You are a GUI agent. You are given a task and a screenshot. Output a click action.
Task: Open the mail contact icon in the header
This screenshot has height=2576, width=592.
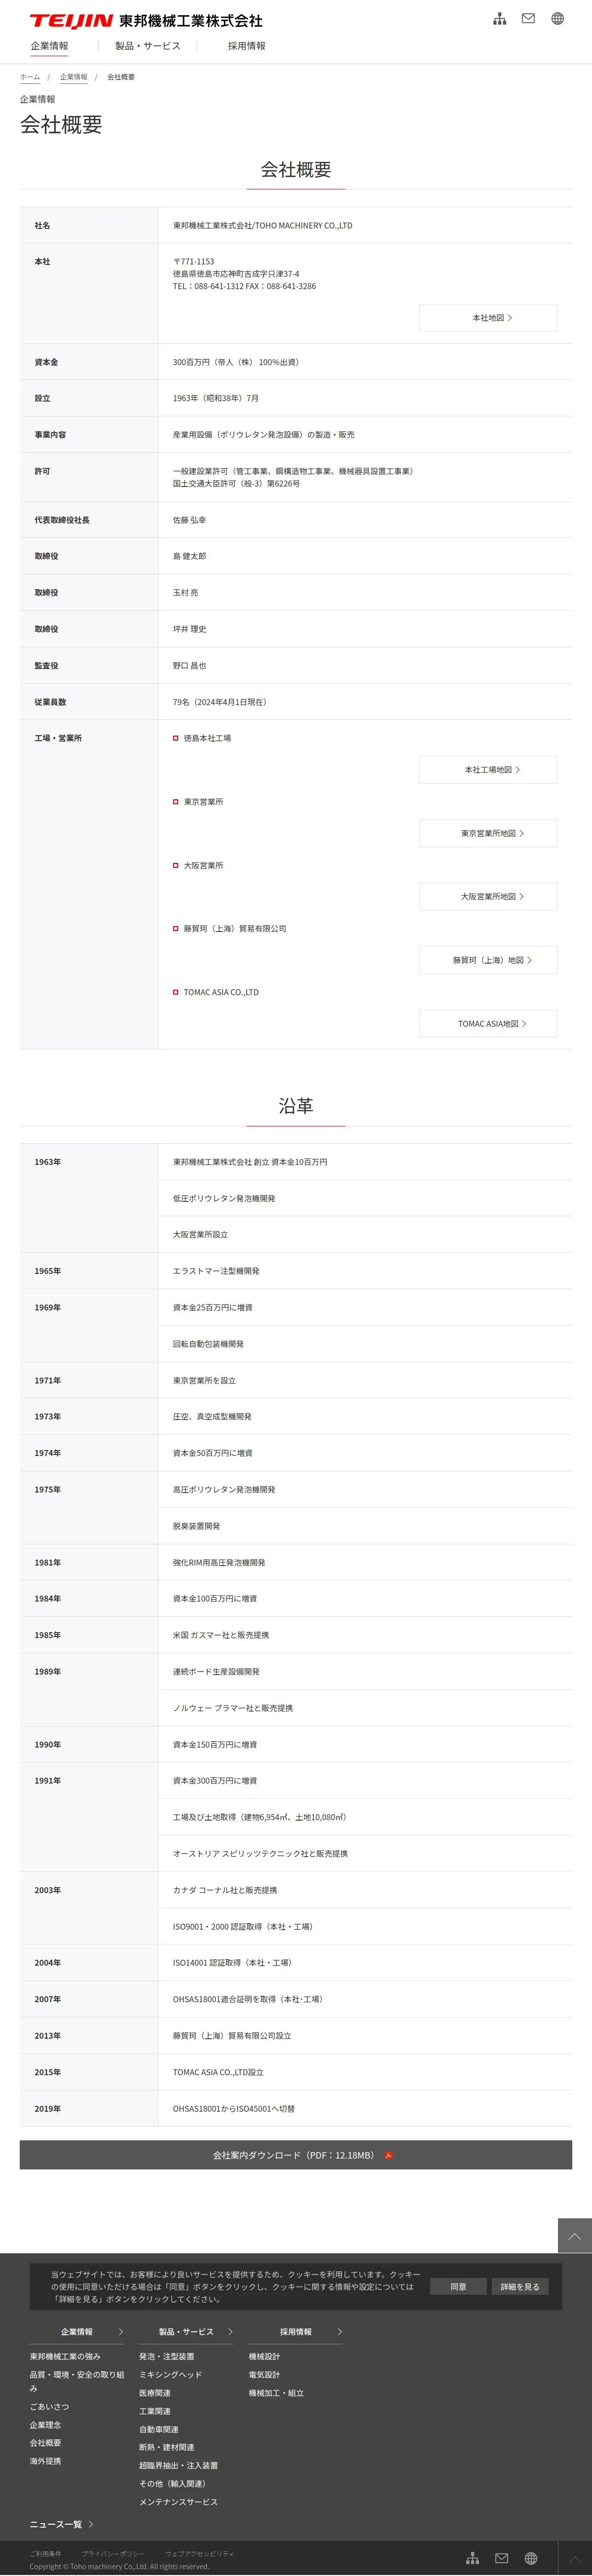pyautogui.click(x=528, y=18)
